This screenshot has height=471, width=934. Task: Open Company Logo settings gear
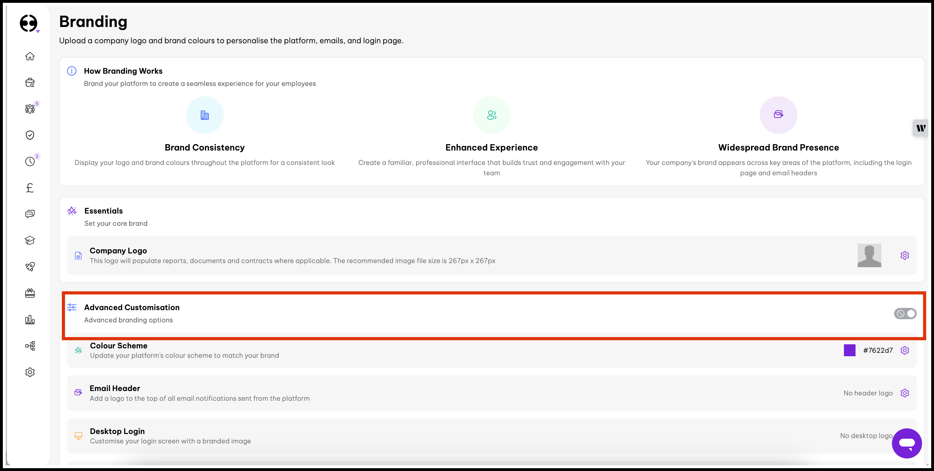904,256
